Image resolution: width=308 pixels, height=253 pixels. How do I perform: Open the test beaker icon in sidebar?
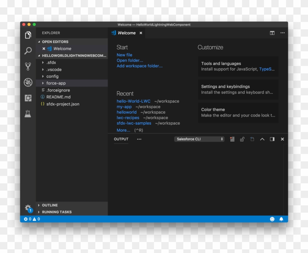click(28, 113)
